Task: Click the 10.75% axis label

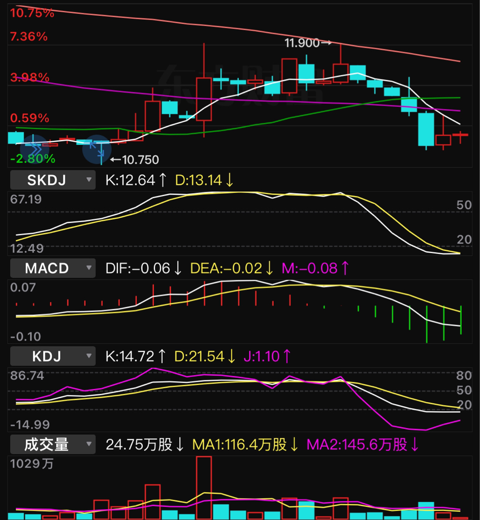Action: click(x=32, y=13)
